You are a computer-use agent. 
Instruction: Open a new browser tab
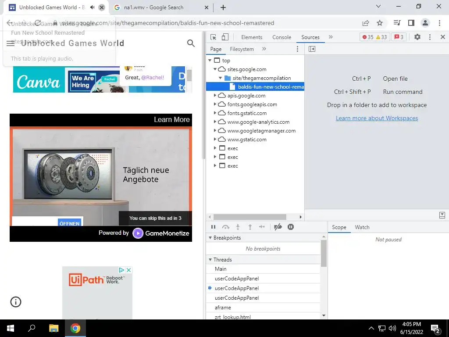[x=223, y=7]
